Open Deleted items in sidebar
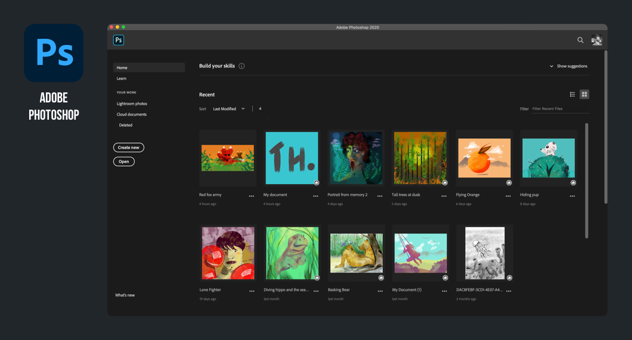 coord(125,125)
